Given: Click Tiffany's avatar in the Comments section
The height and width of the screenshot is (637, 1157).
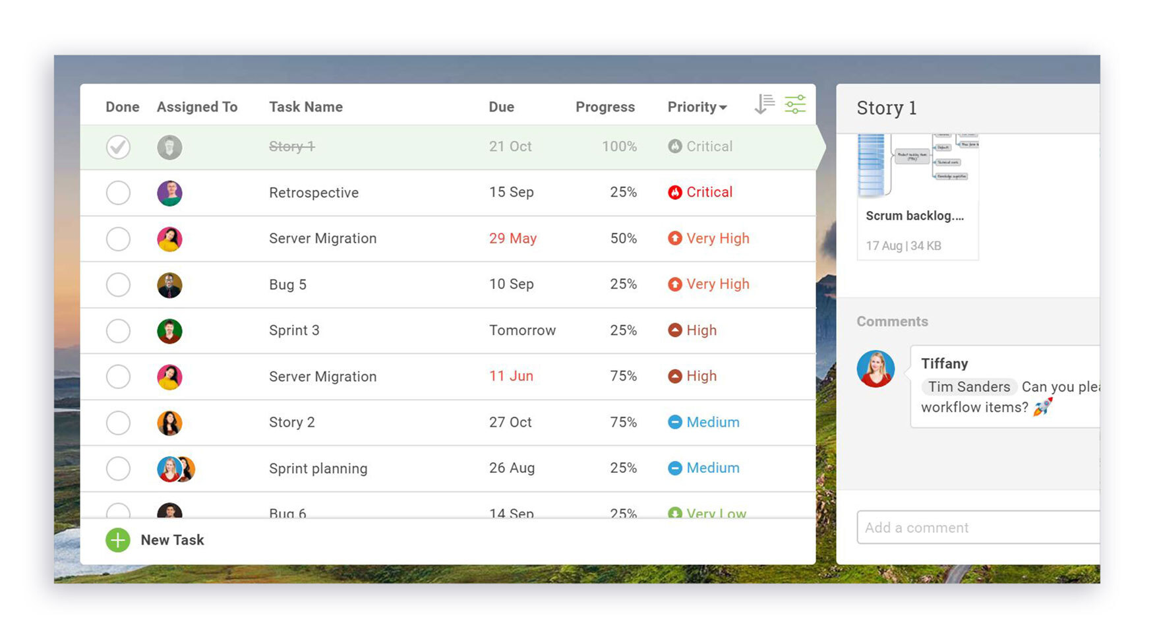Looking at the screenshot, I should tap(875, 369).
